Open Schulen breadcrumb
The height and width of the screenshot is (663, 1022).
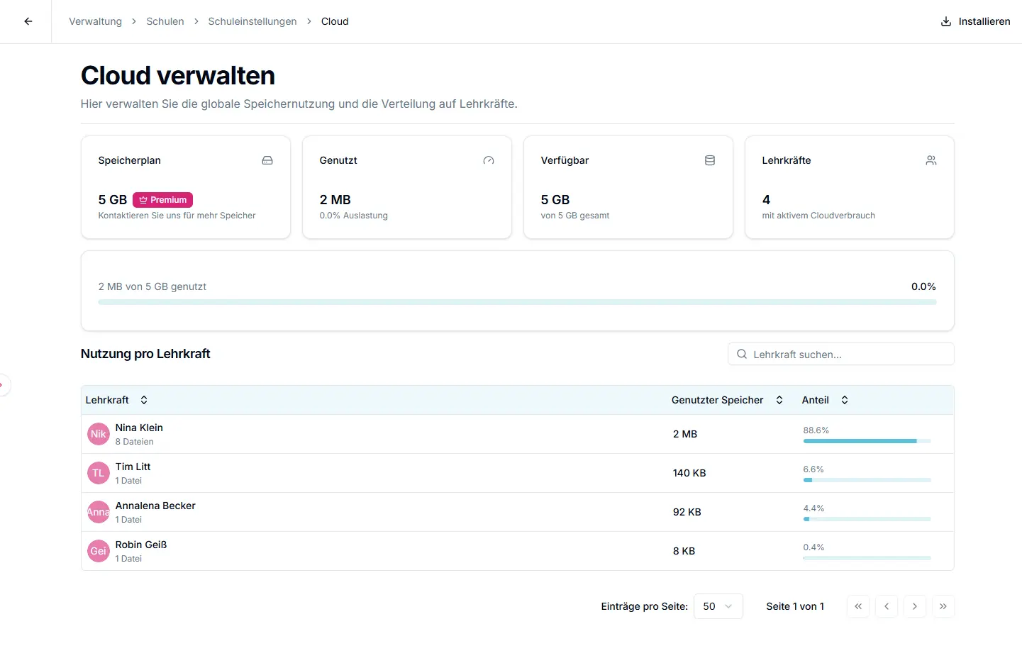[165, 21]
